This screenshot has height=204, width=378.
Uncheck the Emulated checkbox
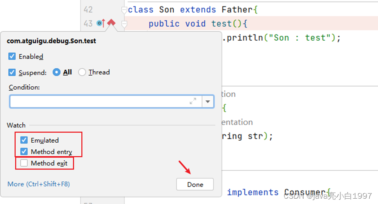point(24,140)
